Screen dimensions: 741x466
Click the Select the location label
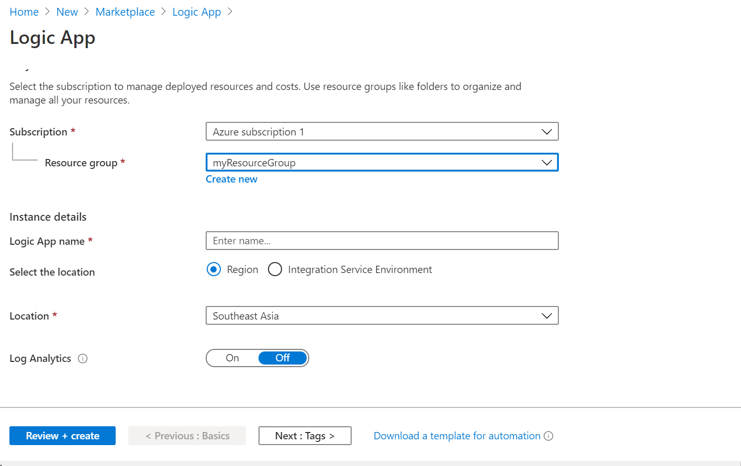point(52,272)
